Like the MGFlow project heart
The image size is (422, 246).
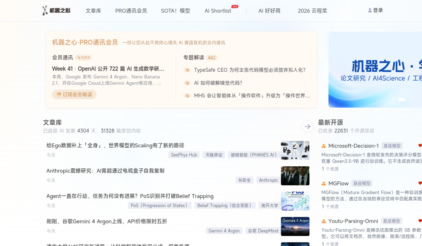pyautogui.click(x=420, y=183)
